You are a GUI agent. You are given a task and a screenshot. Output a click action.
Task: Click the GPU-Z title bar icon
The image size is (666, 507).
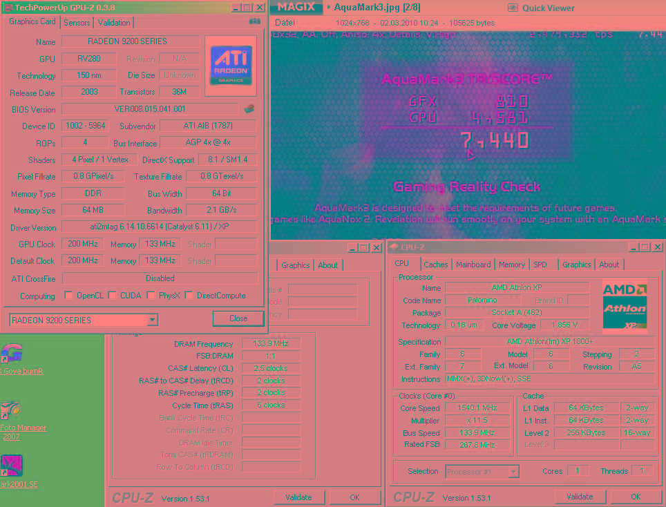(7, 8)
